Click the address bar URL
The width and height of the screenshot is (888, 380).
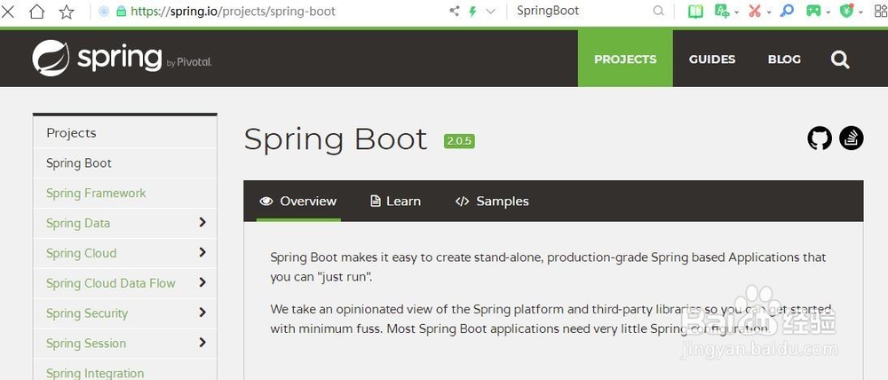click(x=234, y=12)
